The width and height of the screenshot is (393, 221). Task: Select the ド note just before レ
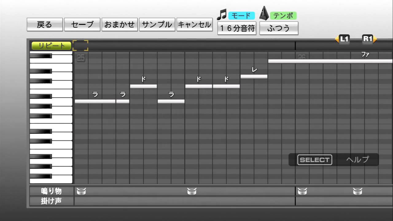[x=226, y=86]
